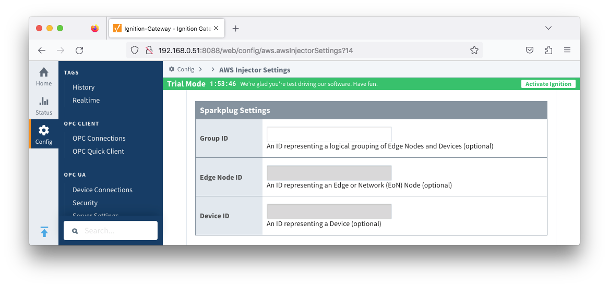Click the sidebar Search box
The height and width of the screenshot is (287, 609).
(111, 231)
